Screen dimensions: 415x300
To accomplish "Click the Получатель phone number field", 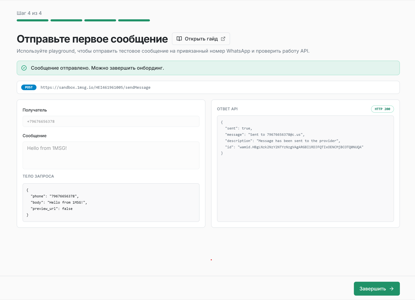I will pyautogui.click(x=111, y=121).
